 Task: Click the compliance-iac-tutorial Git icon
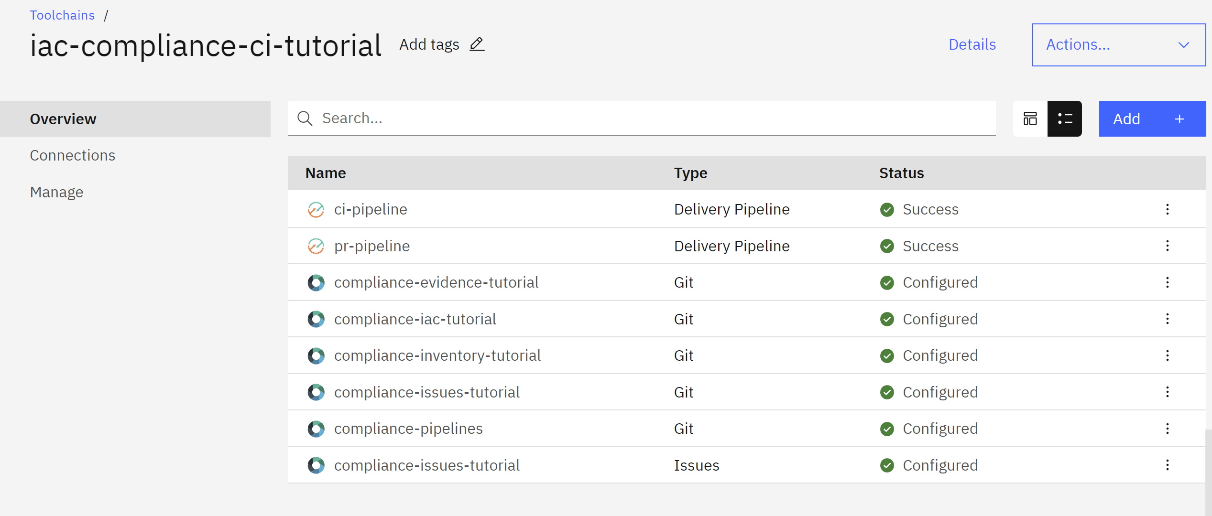pos(316,319)
